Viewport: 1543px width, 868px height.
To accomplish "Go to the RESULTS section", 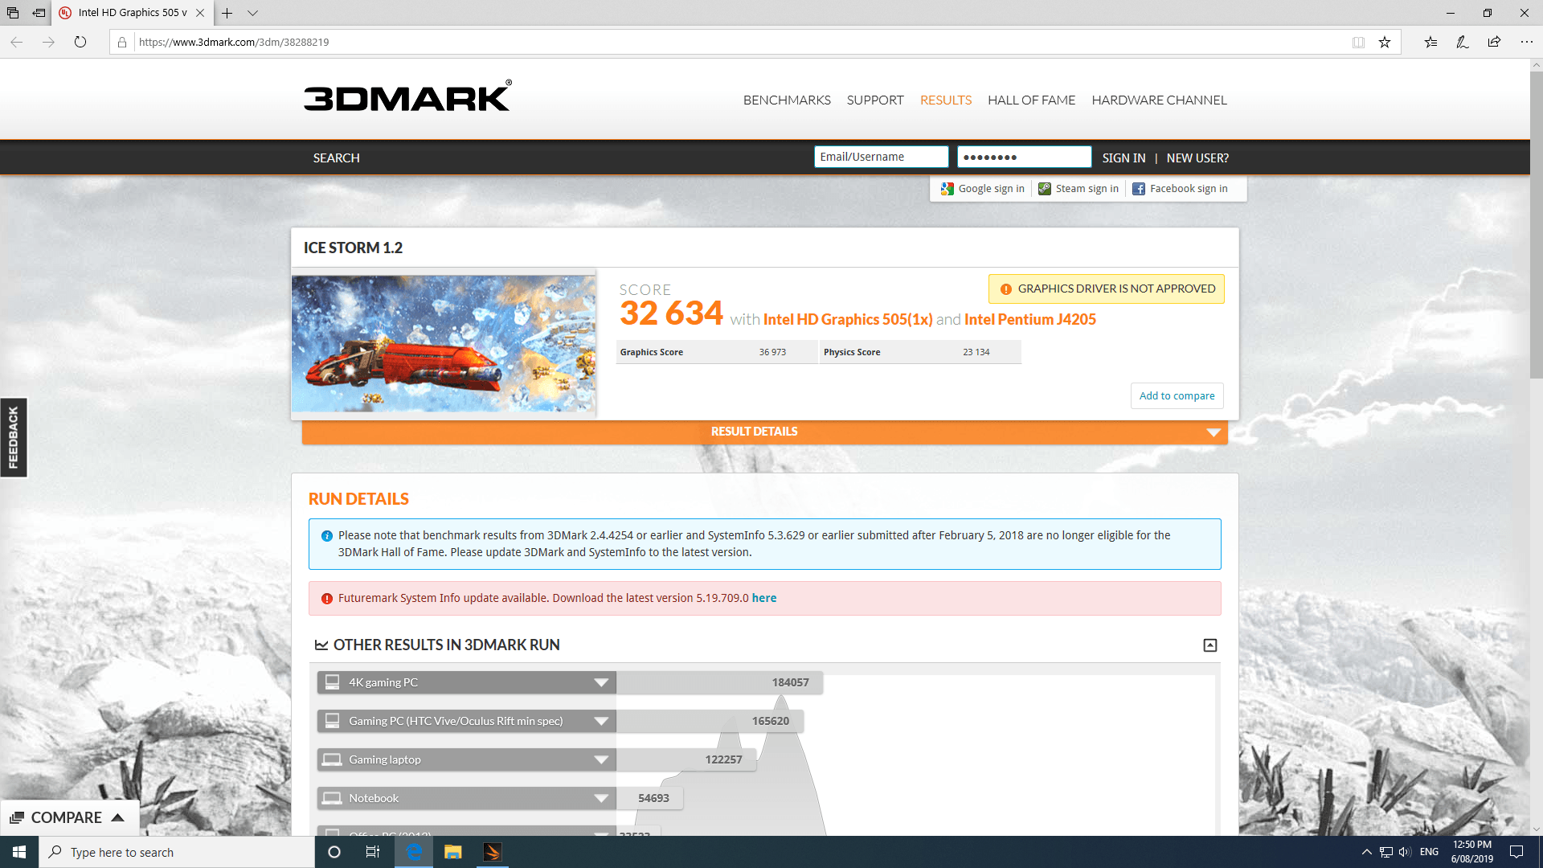I will click(x=946, y=100).
